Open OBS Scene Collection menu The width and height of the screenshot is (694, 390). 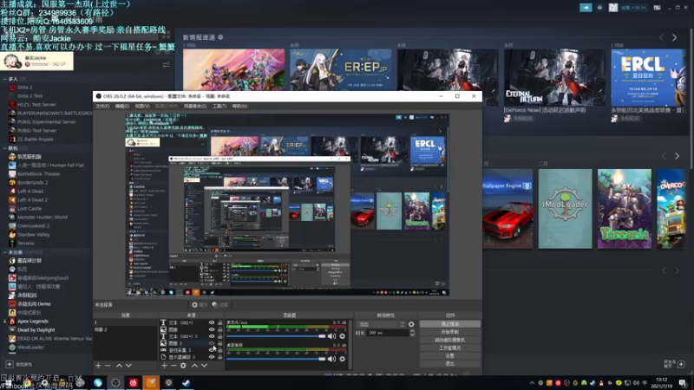(195, 106)
